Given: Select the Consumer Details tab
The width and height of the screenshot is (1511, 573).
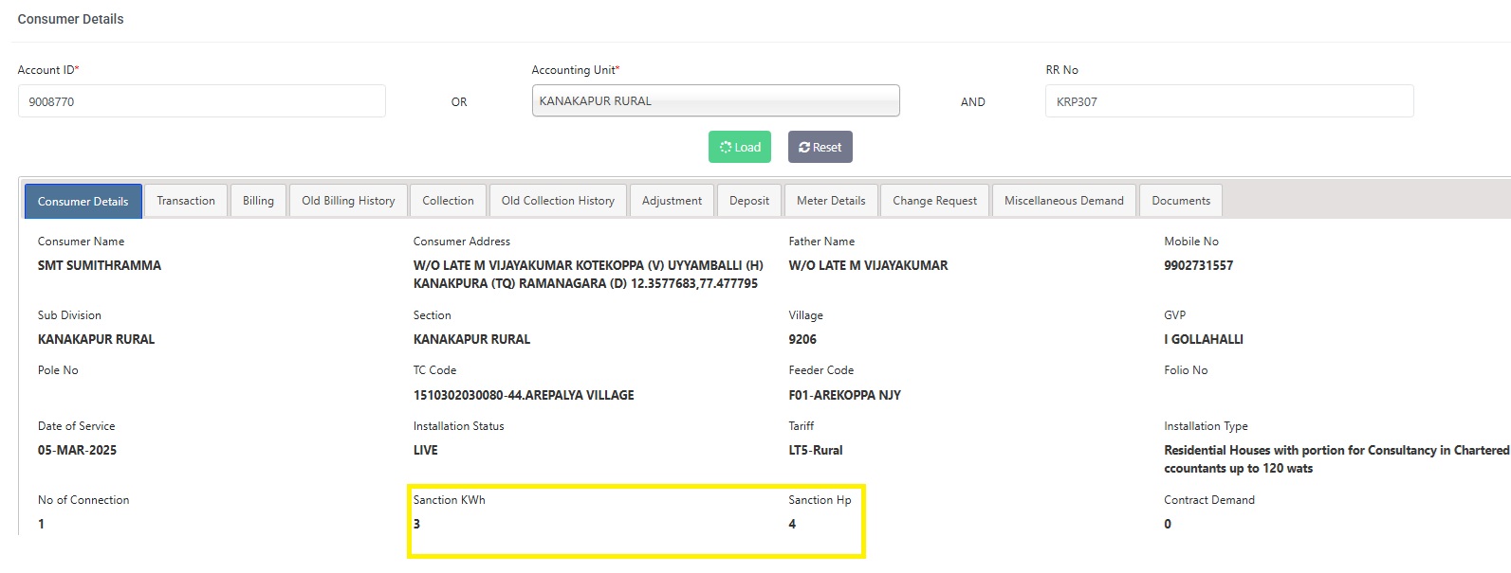Looking at the screenshot, I should (83, 201).
